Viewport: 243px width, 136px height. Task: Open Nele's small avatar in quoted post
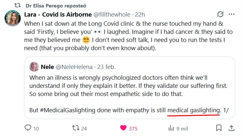click(x=35, y=67)
